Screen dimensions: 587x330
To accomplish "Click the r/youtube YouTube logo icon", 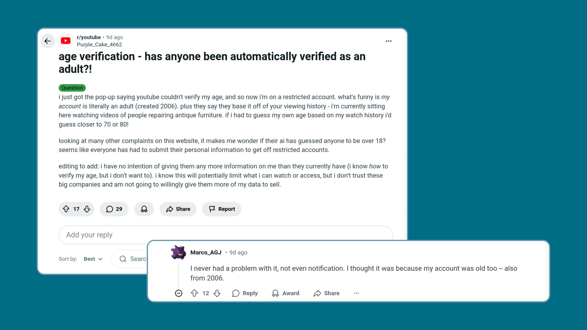I will point(66,41).
